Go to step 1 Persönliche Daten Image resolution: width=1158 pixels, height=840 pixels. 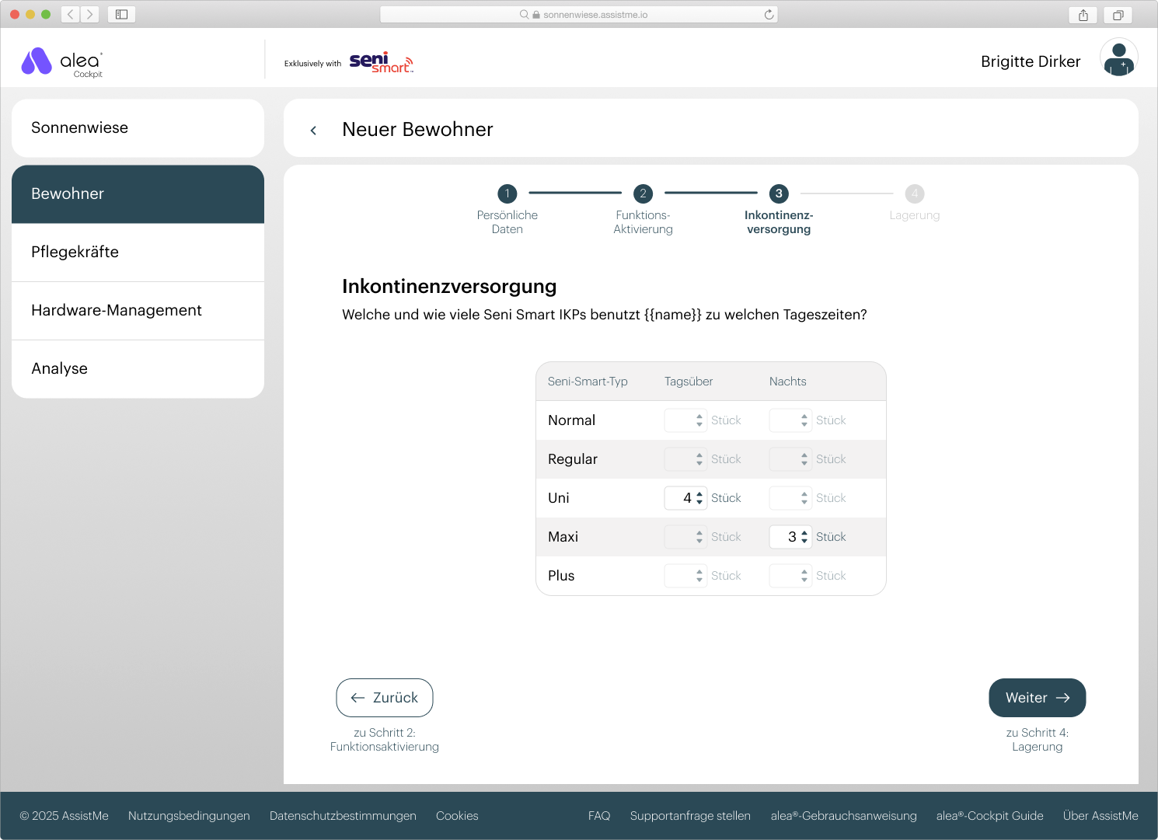[x=507, y=193]
